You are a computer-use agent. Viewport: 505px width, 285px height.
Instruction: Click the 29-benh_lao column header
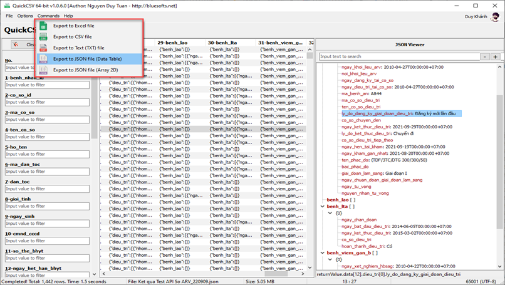(x=180, y=43)
